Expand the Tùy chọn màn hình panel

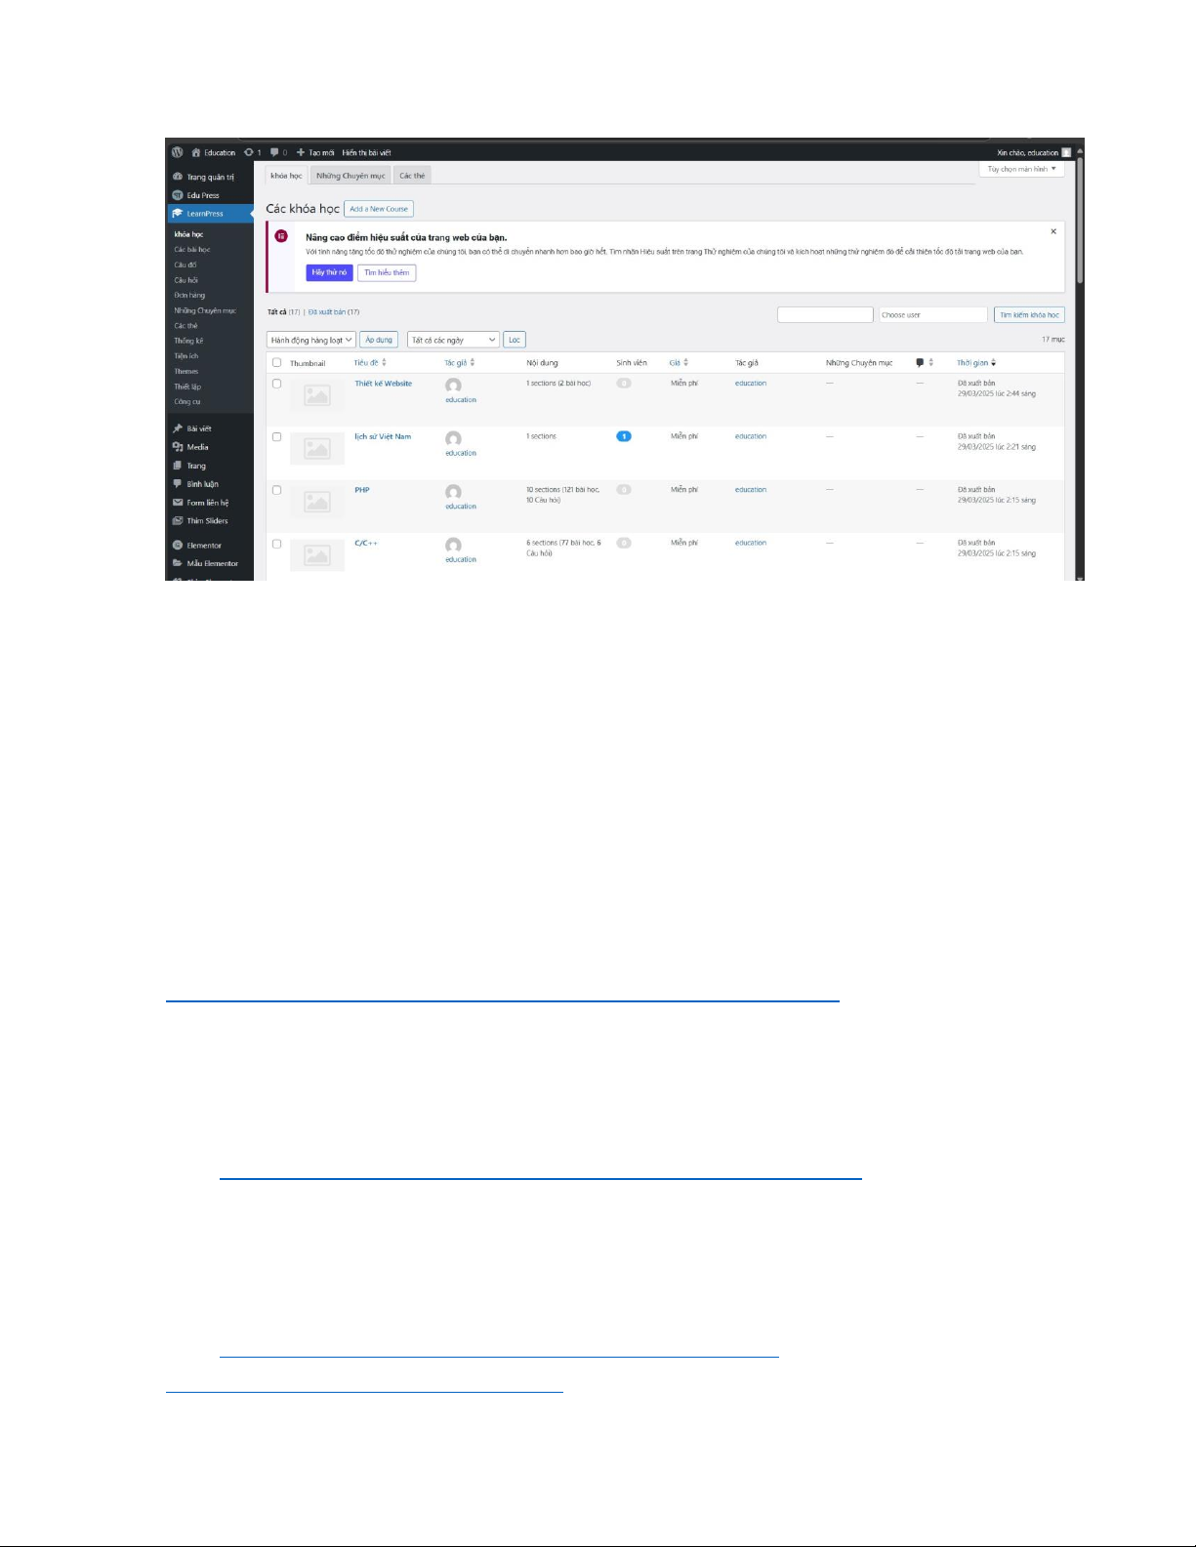pyautogui.click(x=1021, y=169)
